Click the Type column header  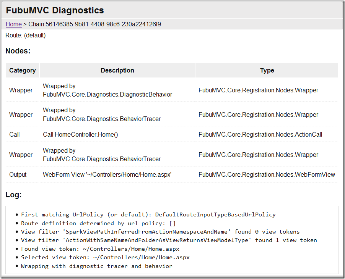coord(267,70)
